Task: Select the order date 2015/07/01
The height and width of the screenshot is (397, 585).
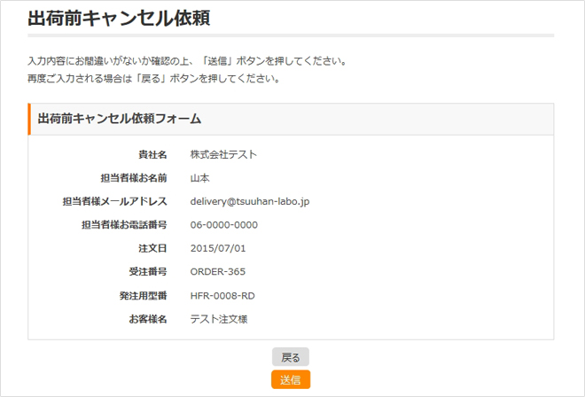Action: [x=217, y=248]
